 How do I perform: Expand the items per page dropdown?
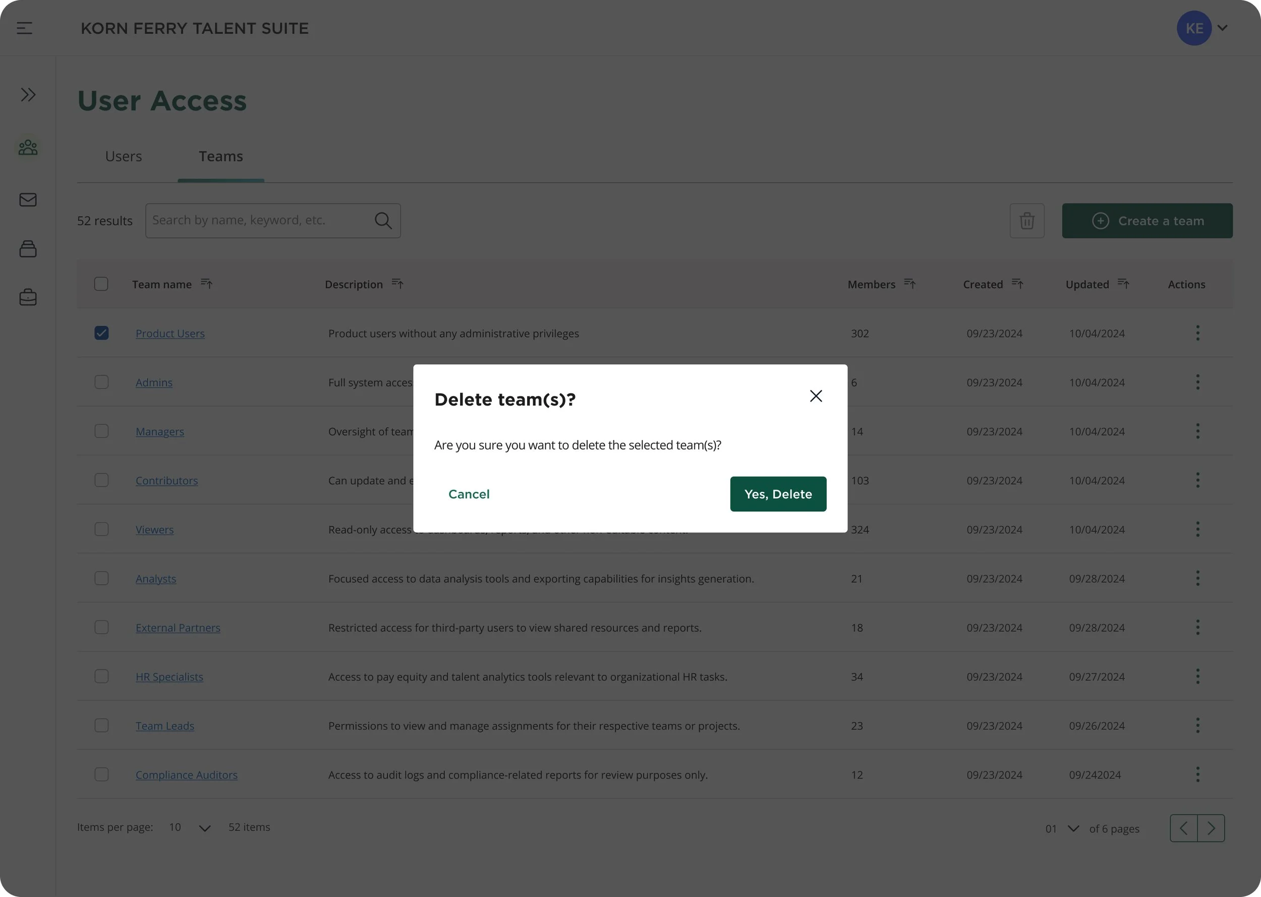point(204,828)
